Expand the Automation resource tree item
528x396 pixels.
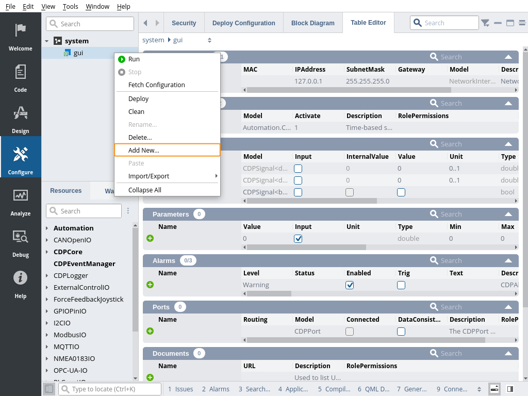47,228
